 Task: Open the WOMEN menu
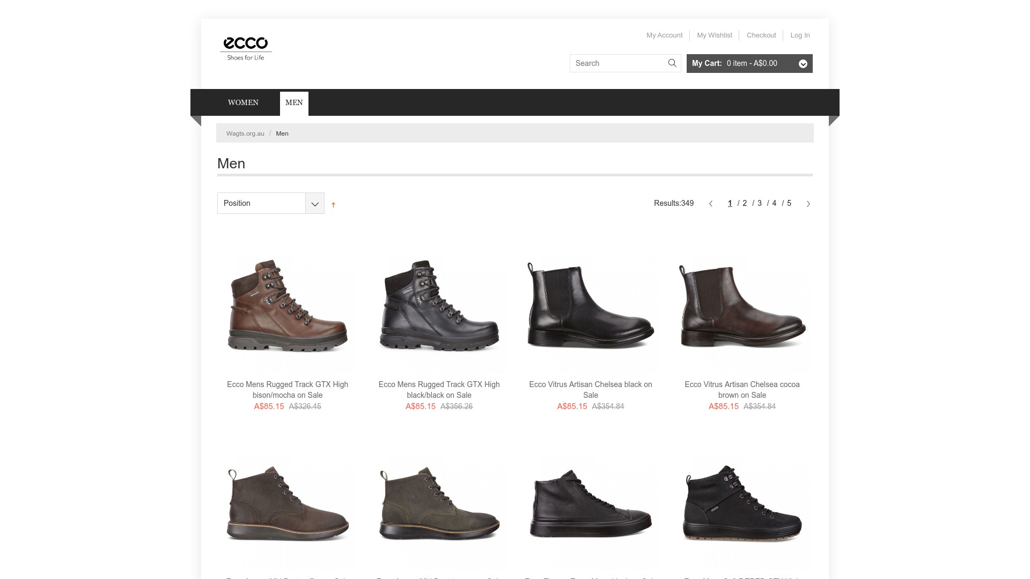click(243, 102)
